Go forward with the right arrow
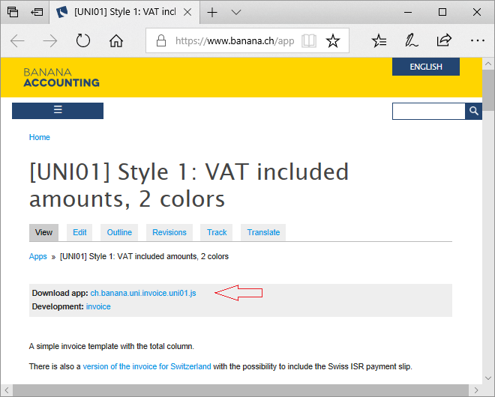The width and height of the screenshot is (495, 397). pos(50,40)
